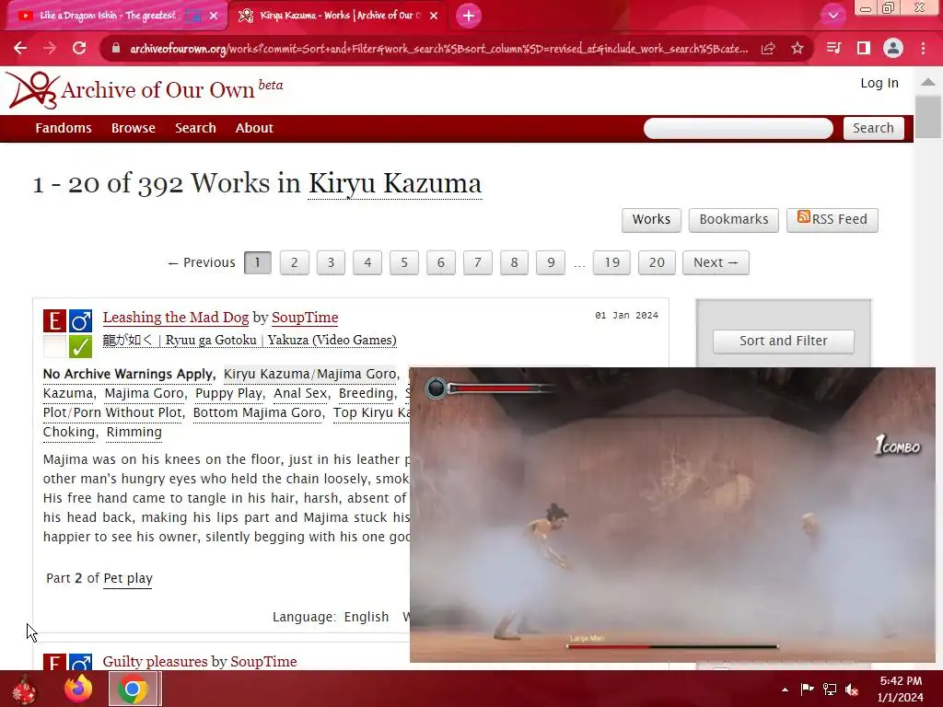The width and height of the screenshot is (943, 707).
Task: Open the Kiryu Kazuma tag link in heading
Action: [395, 183]
